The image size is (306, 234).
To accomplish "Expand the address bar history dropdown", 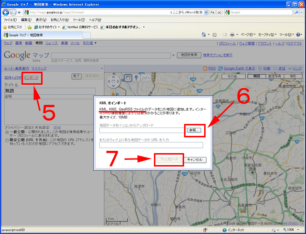I will [x=206, y=12].
